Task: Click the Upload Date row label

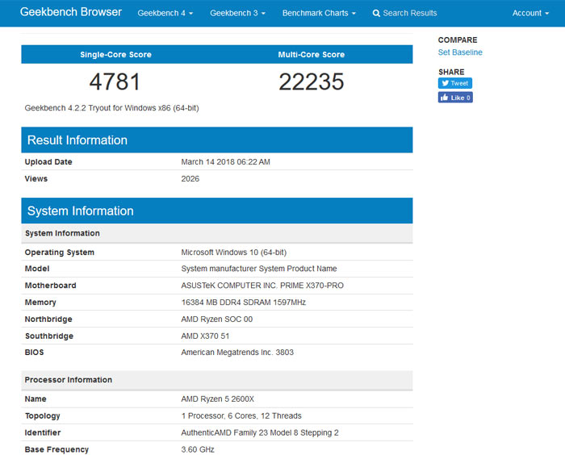Action: point(48,162)
